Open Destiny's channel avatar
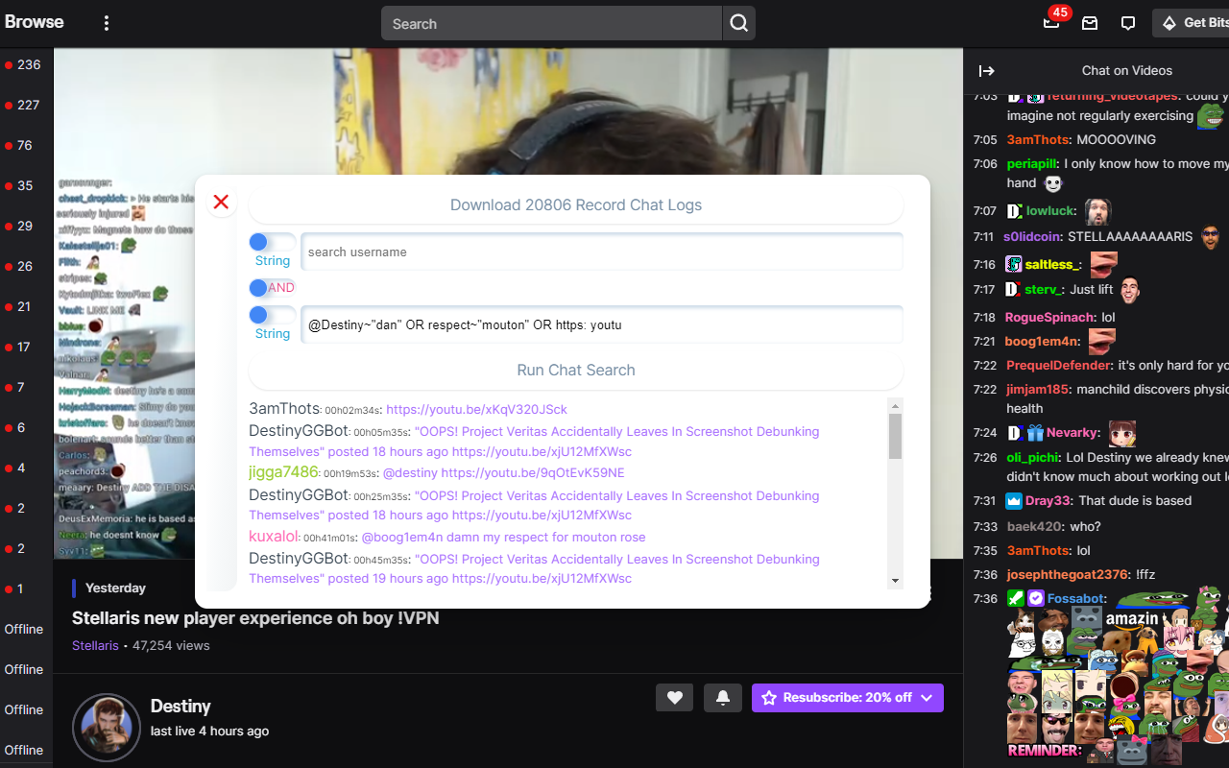This screenshot has width=1229, height=768. [106, 727]
